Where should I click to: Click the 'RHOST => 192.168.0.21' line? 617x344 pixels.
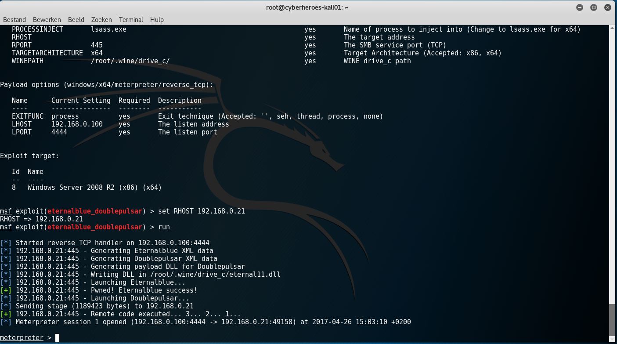[41, 219]
